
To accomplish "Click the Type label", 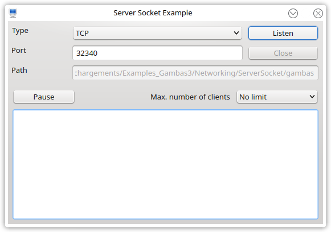I will pos(20,31).
